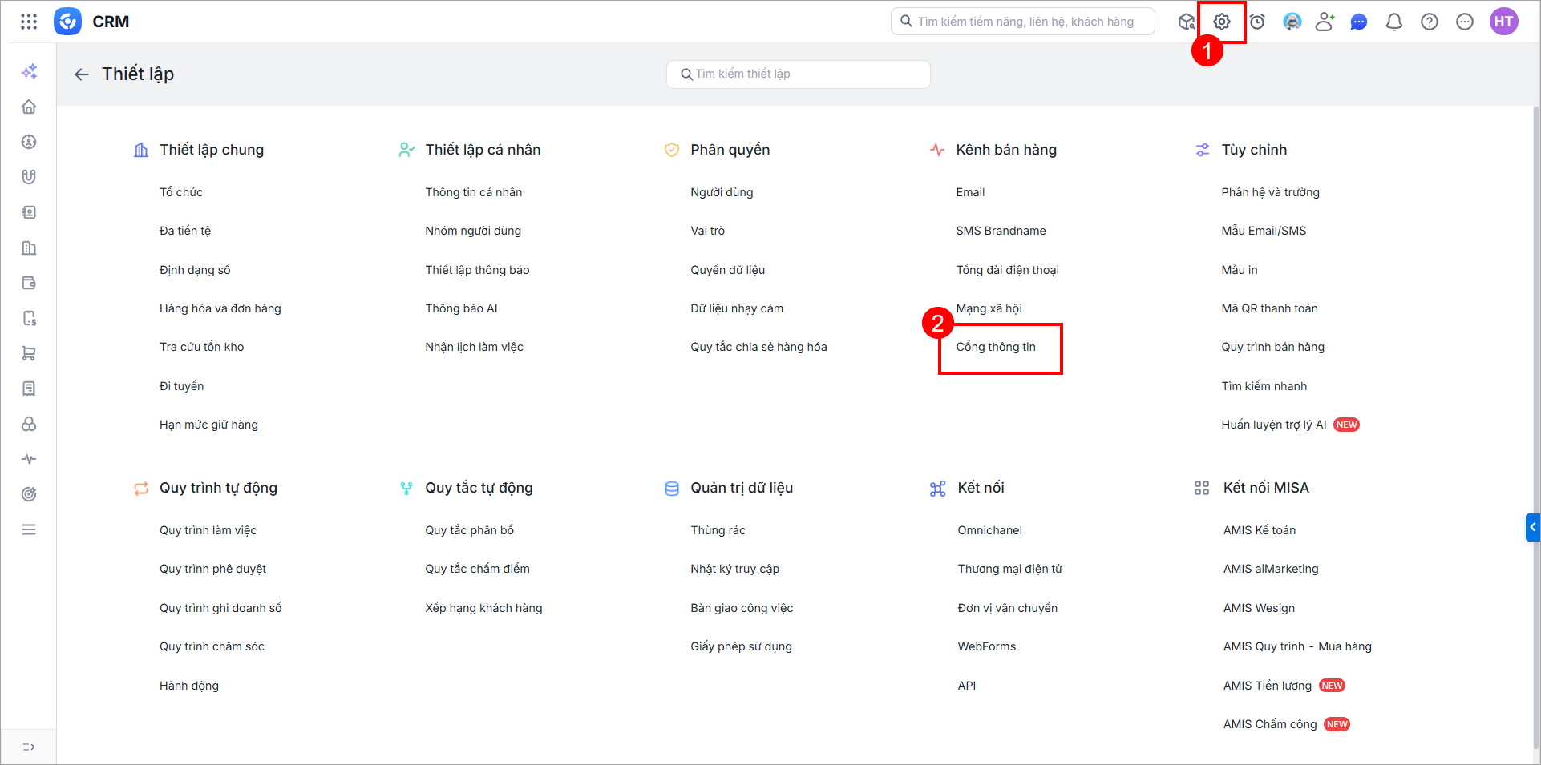
Task: Open Người dùng under Phân quyền
Action: coord(722,192)
